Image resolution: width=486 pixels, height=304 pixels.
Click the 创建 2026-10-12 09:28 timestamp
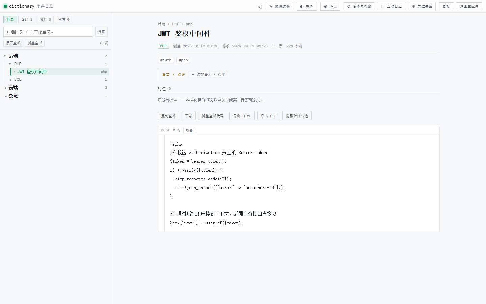tap(196, 46)
